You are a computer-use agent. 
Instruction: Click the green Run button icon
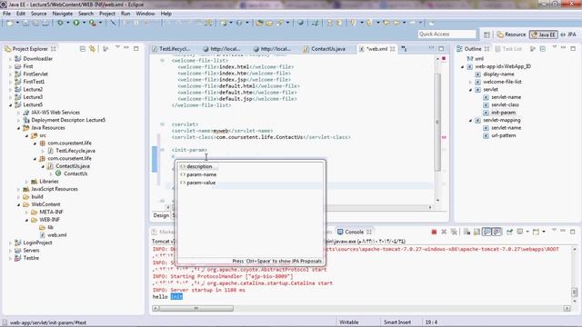coord(76,23)
